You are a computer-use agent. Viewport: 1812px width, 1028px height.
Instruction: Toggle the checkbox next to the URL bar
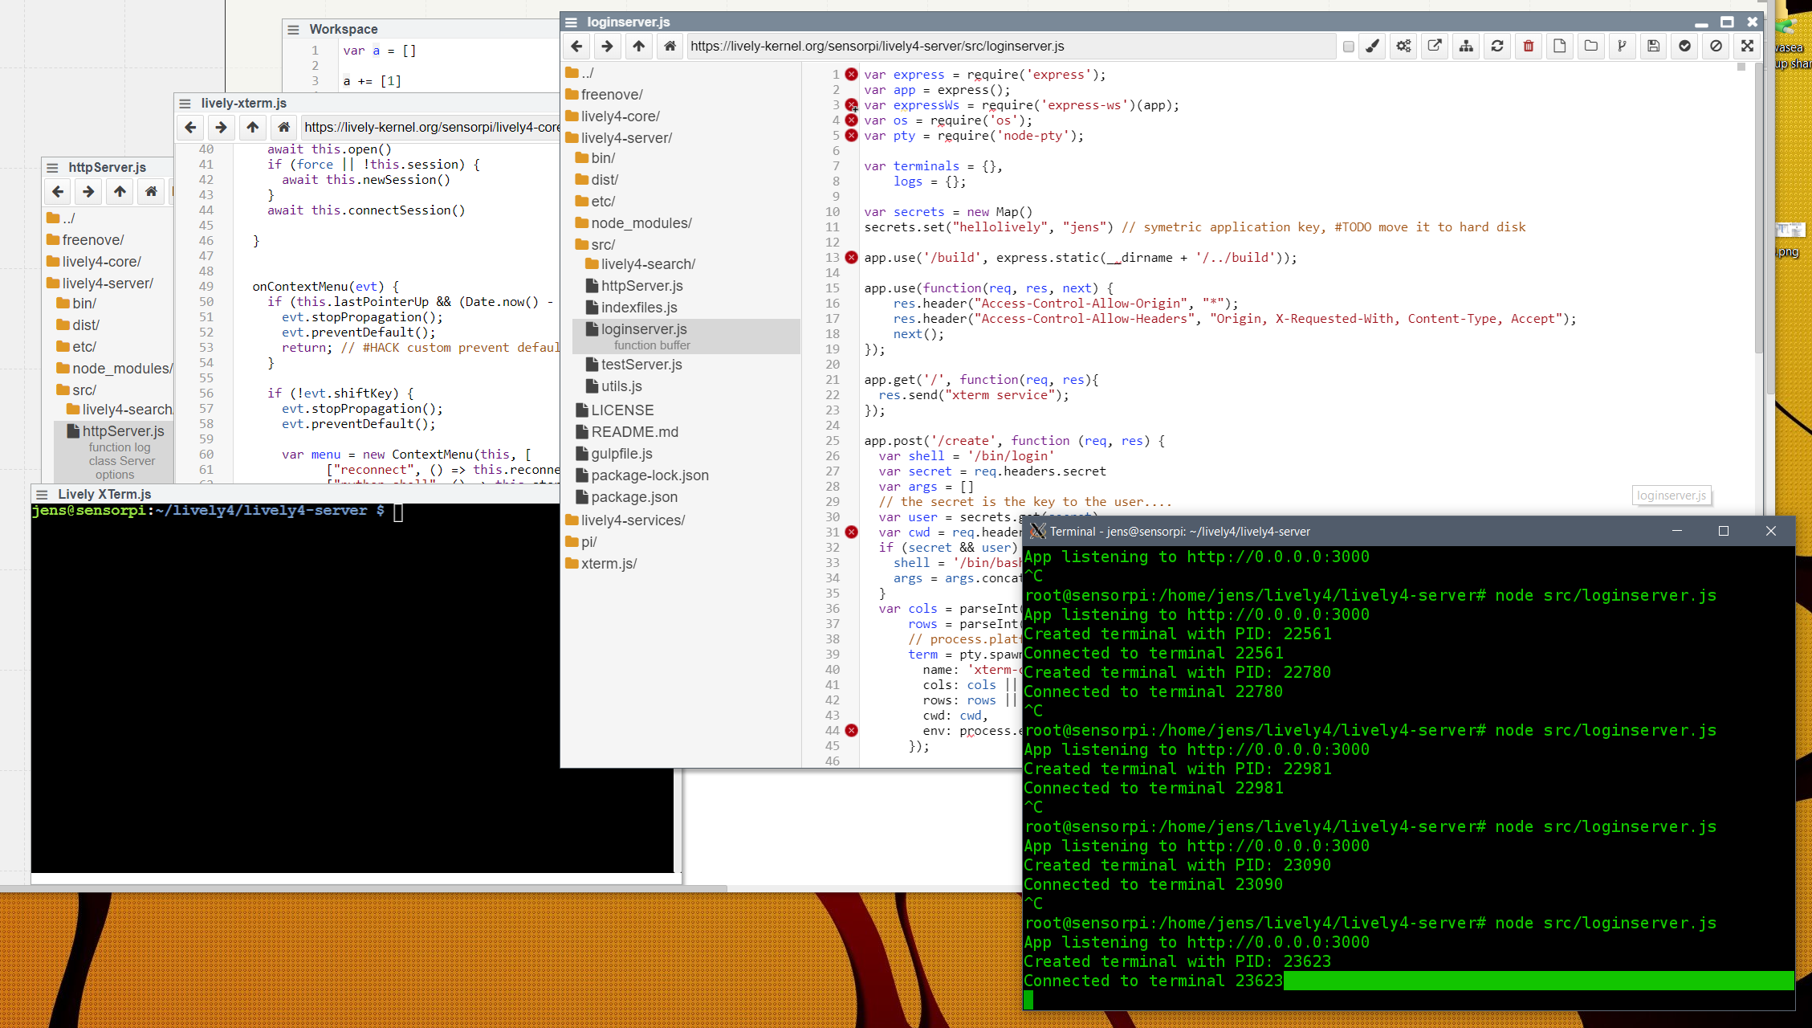[x=1349, y=47]
